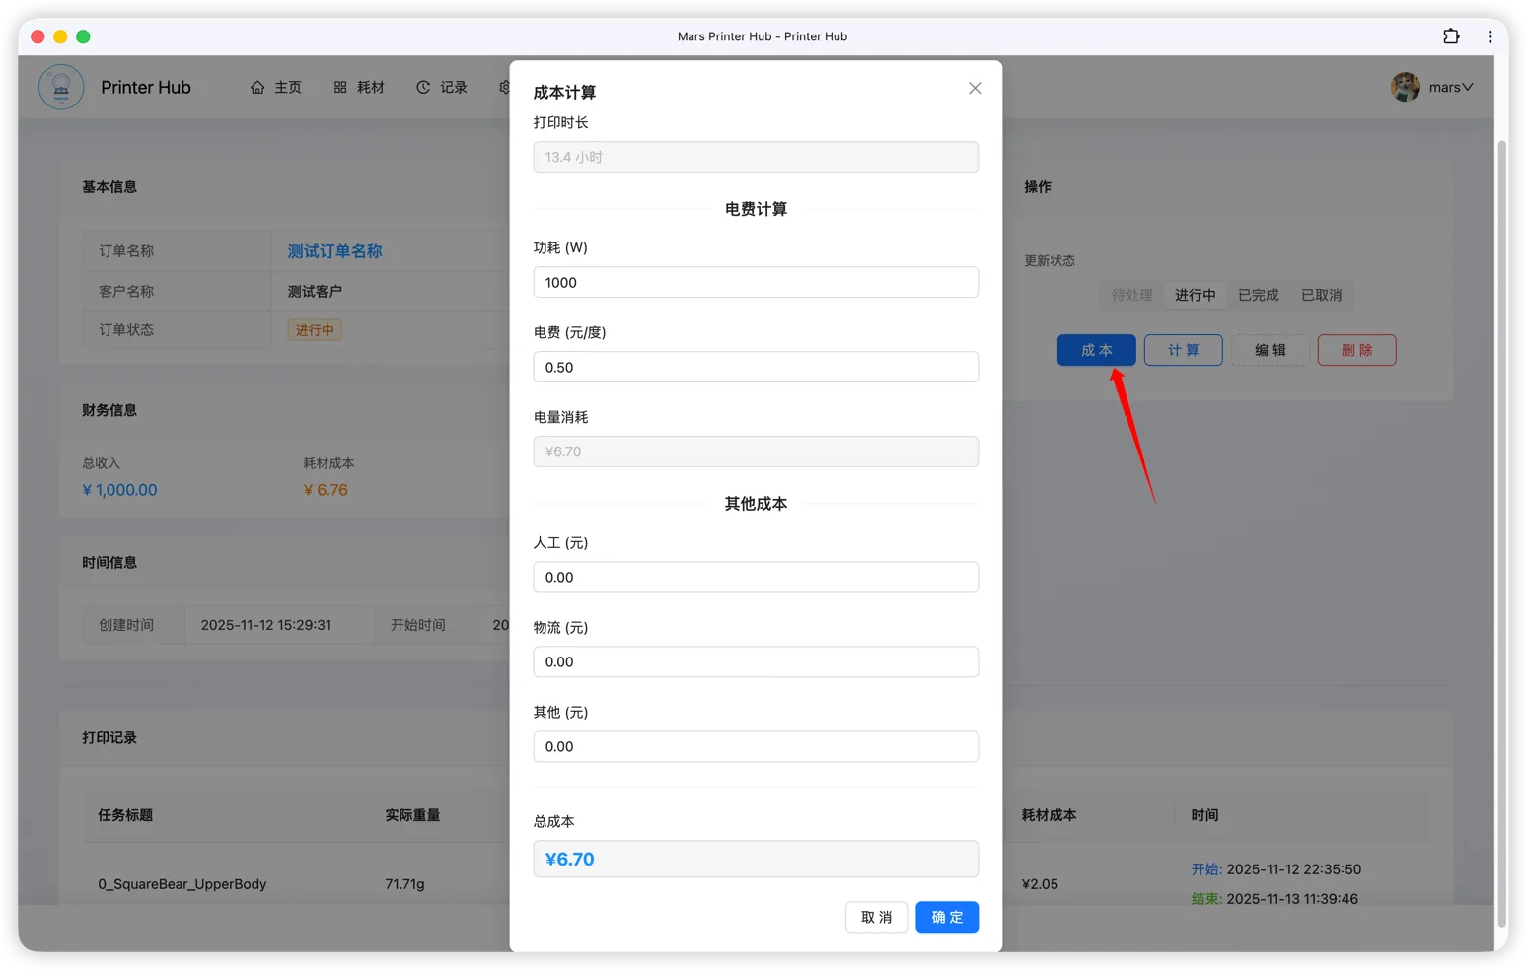
Task: Click the home icon beside 主页
Action: 256,87
